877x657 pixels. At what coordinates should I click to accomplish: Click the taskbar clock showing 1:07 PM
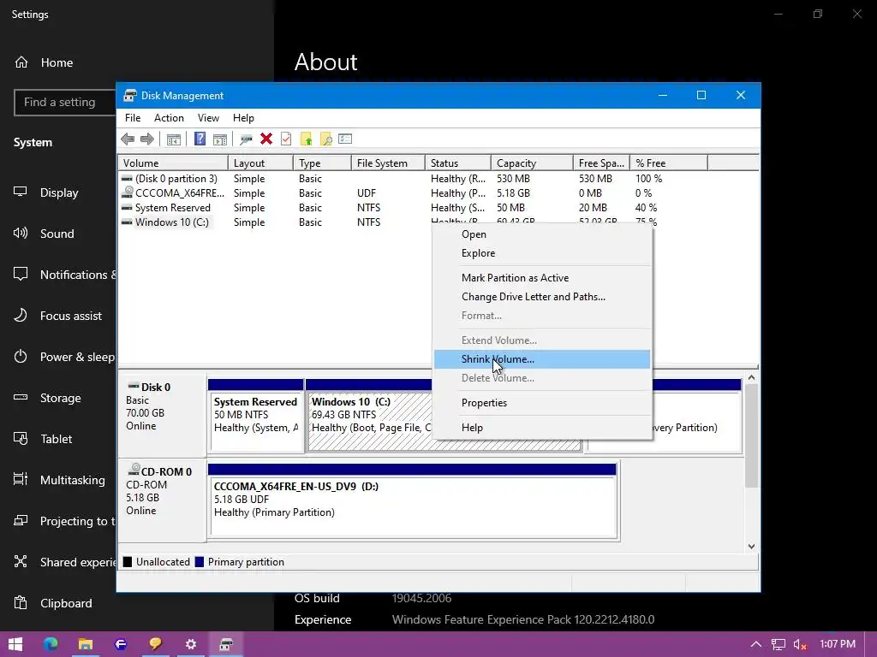click(x=838, y=644)
